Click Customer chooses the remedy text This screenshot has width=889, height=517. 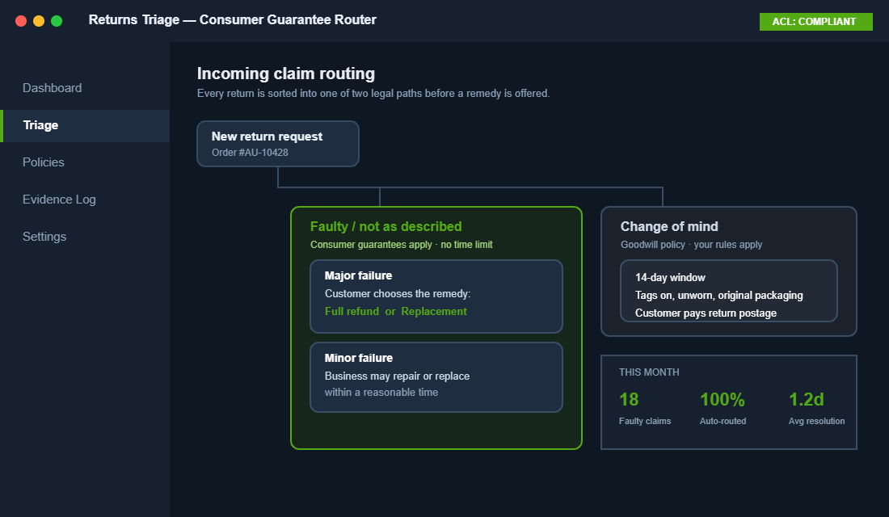click(398, 294)
